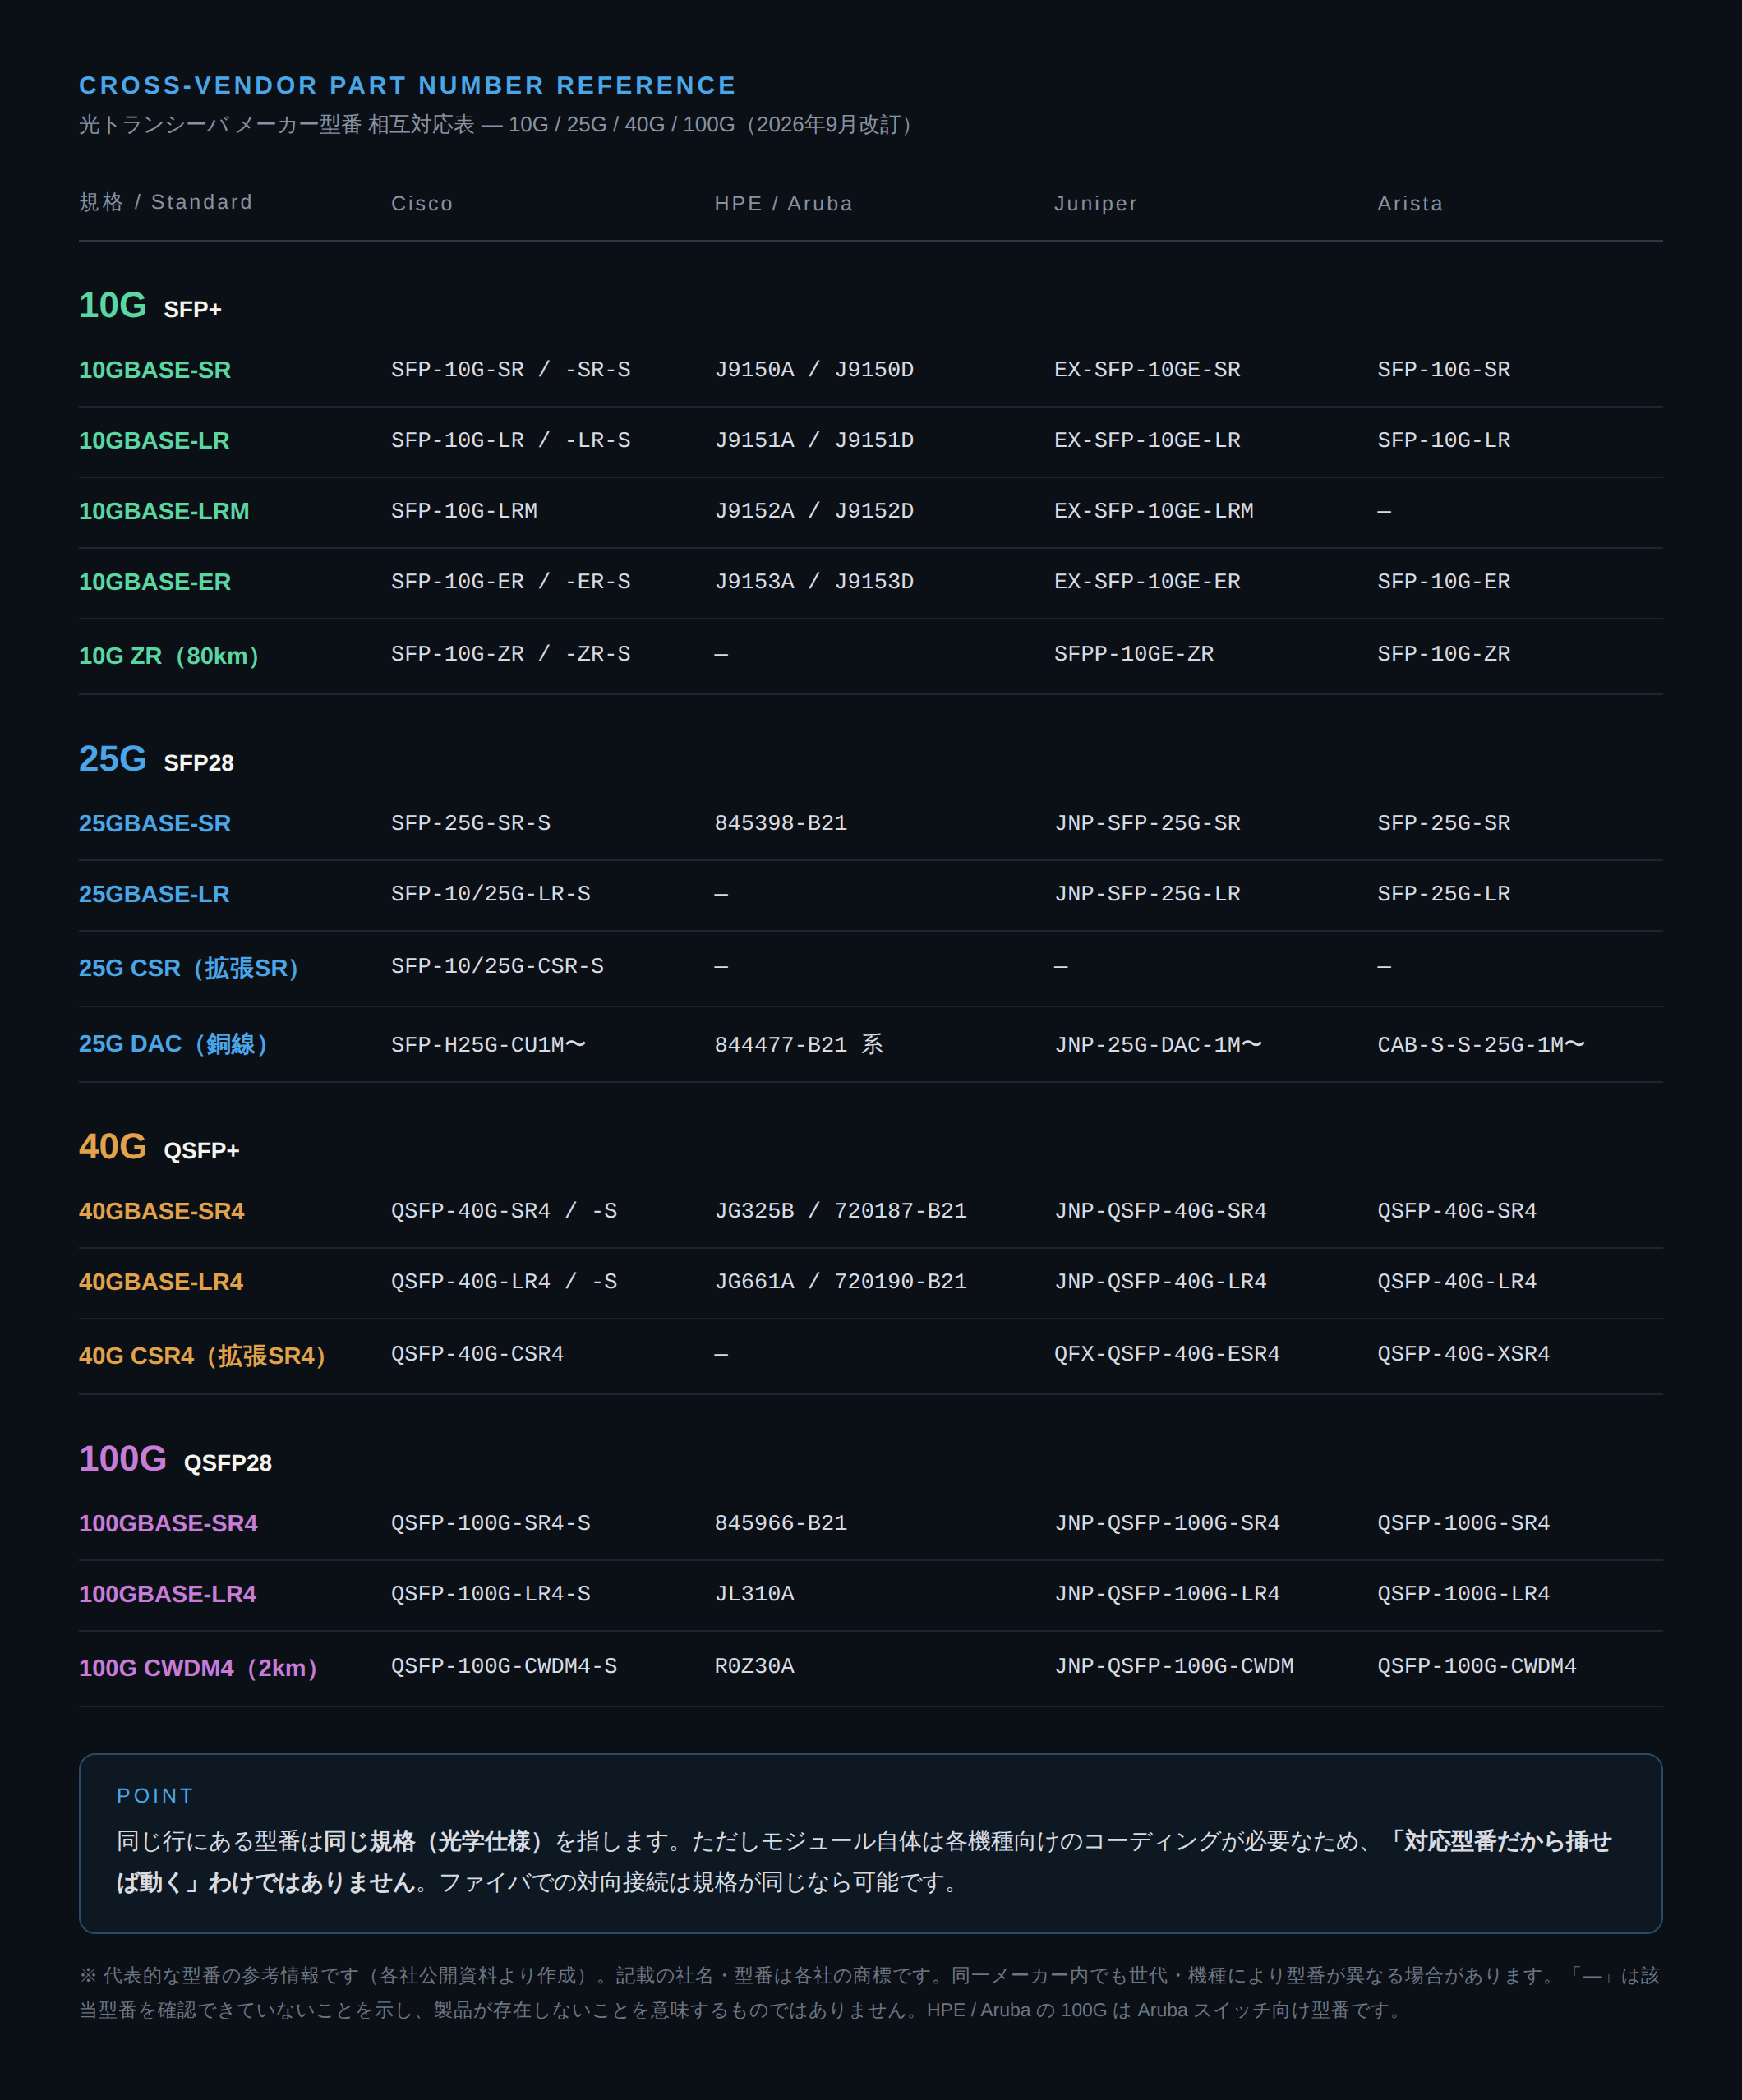Select Arista part QSFP-40G-XSR4

[x=1463, y=1354]
